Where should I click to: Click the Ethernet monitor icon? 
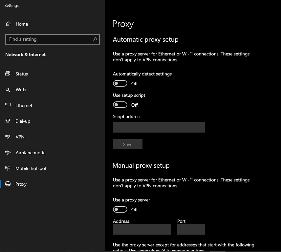(8, 105)
